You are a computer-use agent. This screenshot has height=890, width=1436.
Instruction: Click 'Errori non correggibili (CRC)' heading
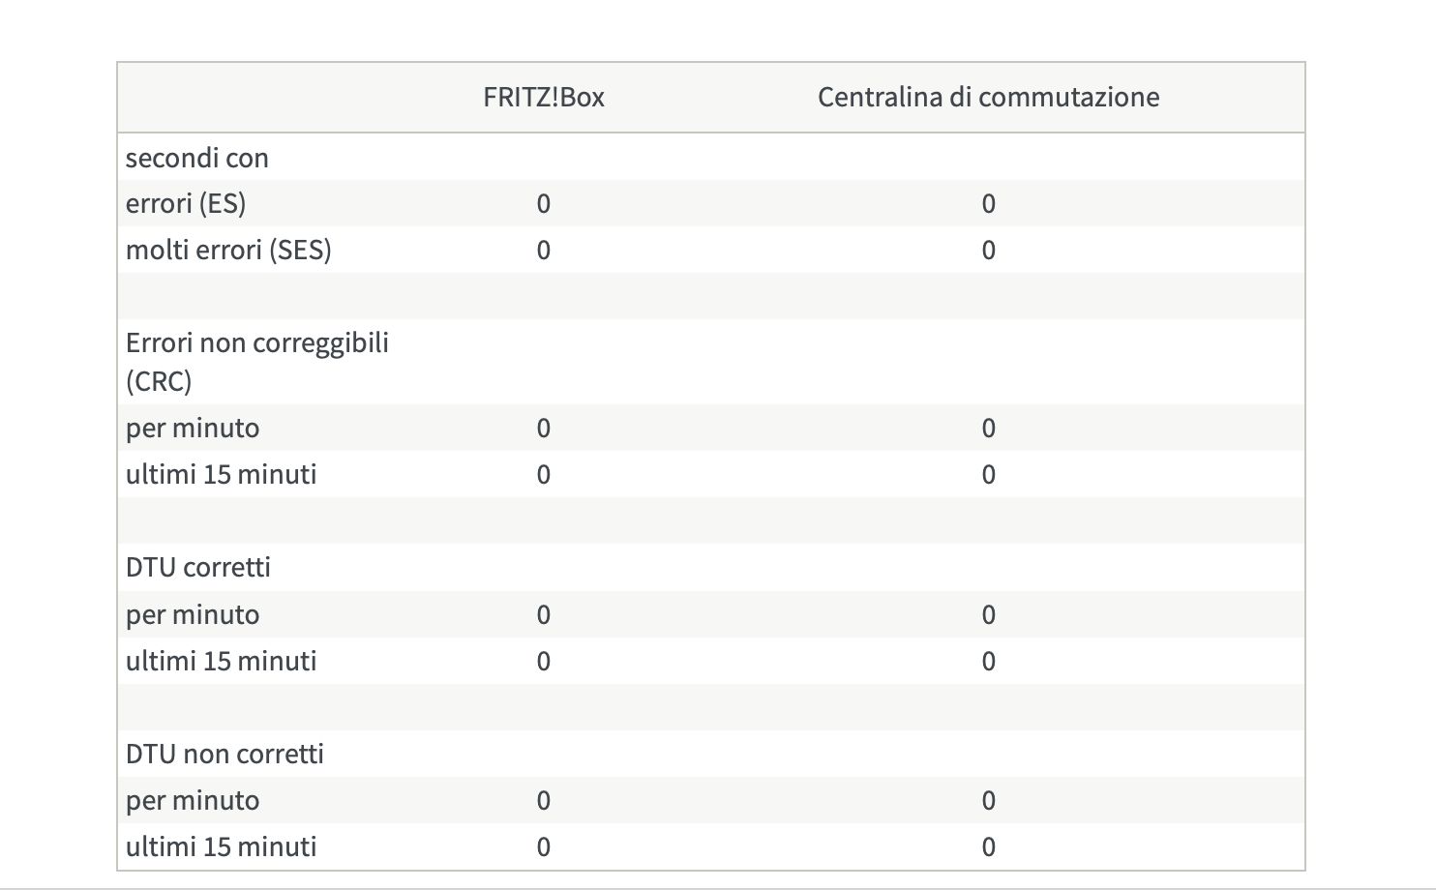tap(257, 362)
